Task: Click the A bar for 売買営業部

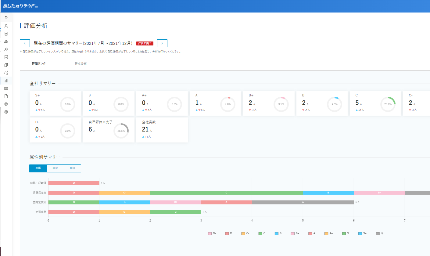Action: coord(226,202)
